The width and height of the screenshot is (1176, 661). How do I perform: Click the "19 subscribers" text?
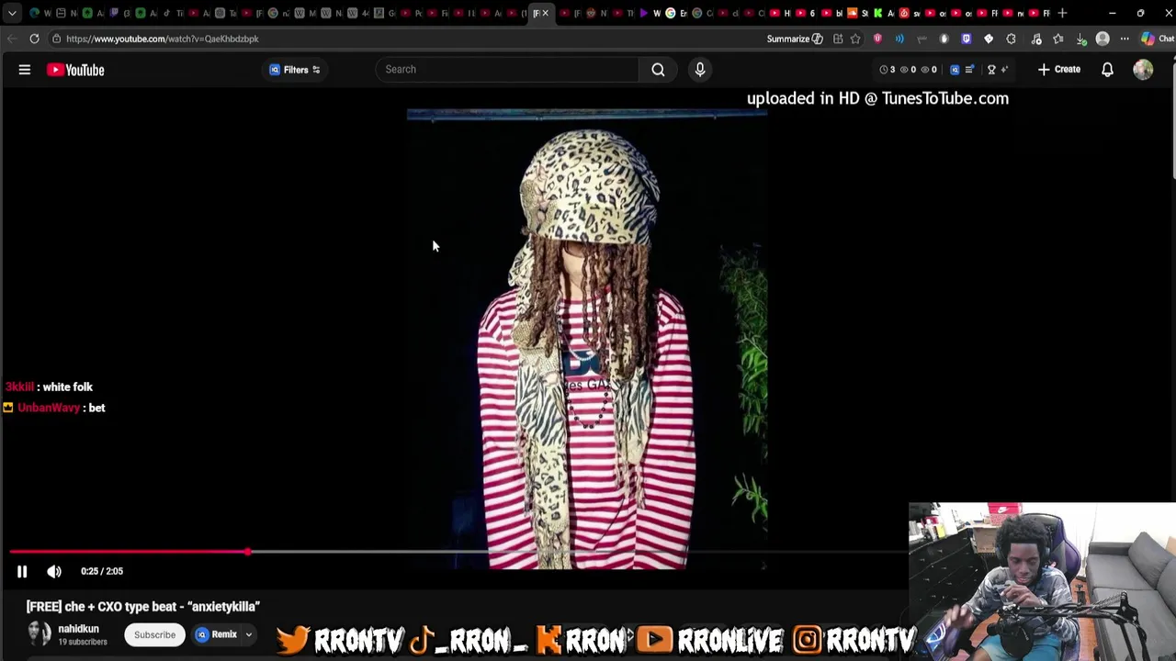pyautogui.click(x=83, y=642)
